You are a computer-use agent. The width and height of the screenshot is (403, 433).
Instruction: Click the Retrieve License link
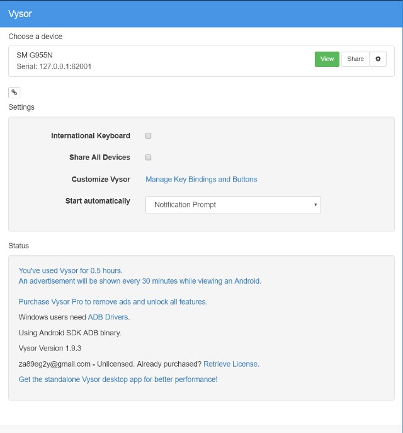point(230,364)
